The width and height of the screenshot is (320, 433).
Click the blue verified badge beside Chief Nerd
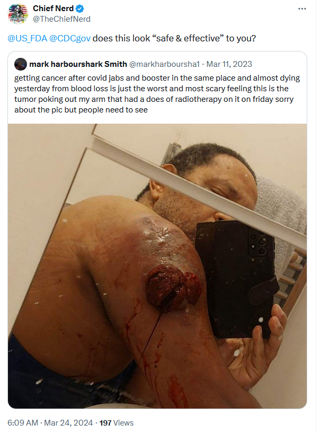79,9
